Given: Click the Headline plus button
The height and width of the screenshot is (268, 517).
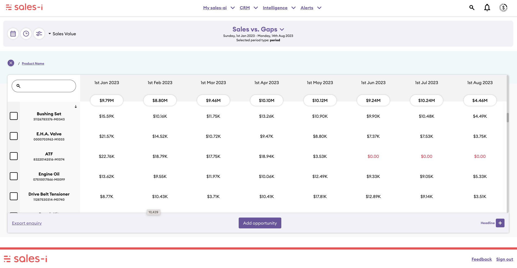Looking at the screenshot, I should pos(500,223).
